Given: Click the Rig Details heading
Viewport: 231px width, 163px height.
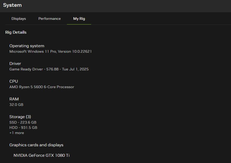Looking at the screenshot, I should click(16, 32).
